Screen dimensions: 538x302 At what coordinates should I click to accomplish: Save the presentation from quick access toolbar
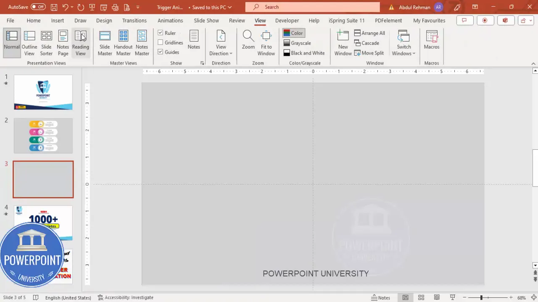click(x=54, y=7)
